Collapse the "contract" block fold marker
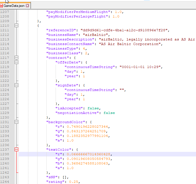196x184 pixels. click(17, 58)
